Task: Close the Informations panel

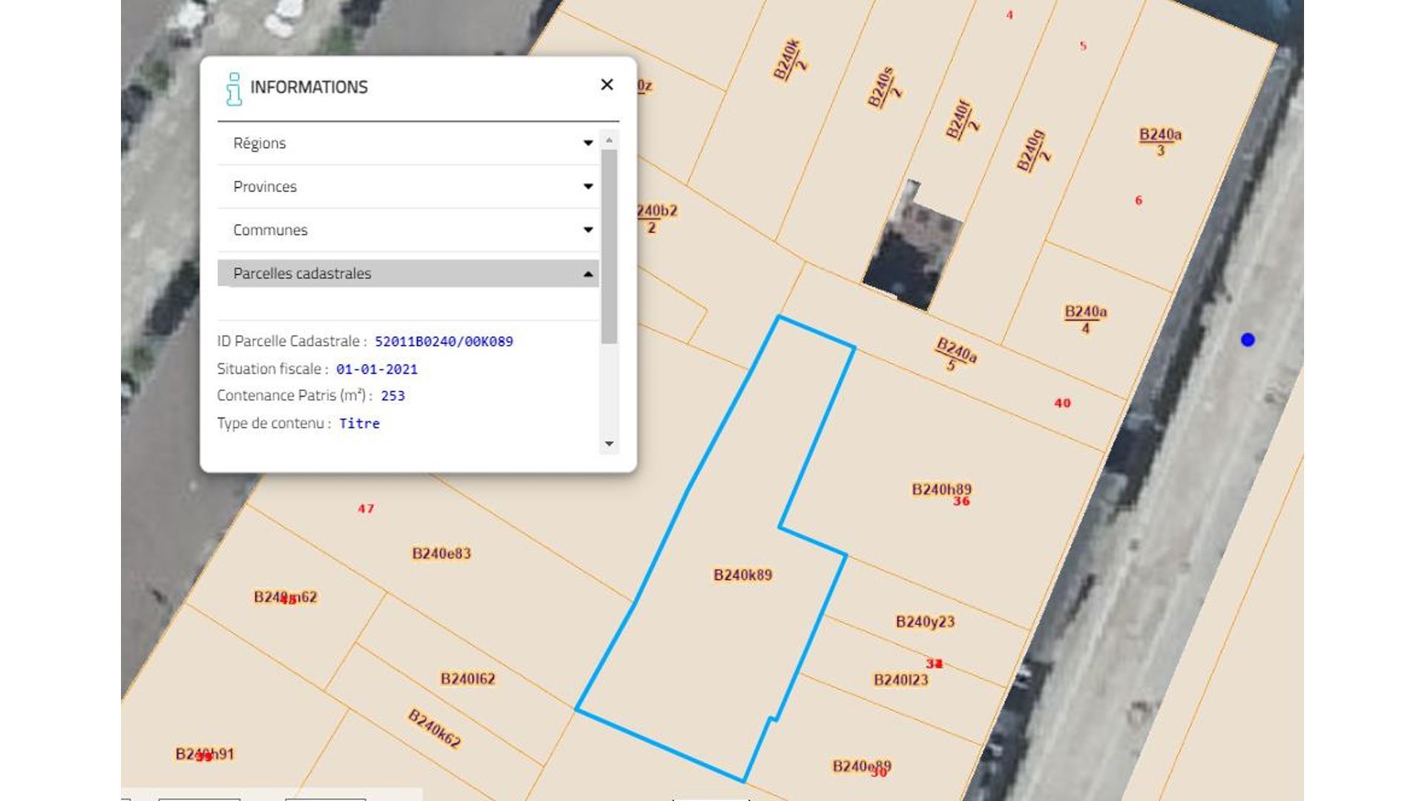Action: [606, 85]
